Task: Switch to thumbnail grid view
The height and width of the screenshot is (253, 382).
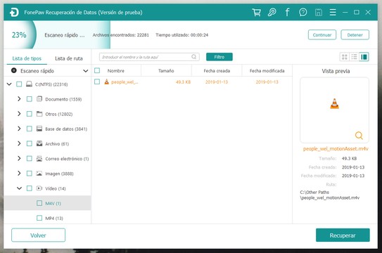Action: (345, 57)
